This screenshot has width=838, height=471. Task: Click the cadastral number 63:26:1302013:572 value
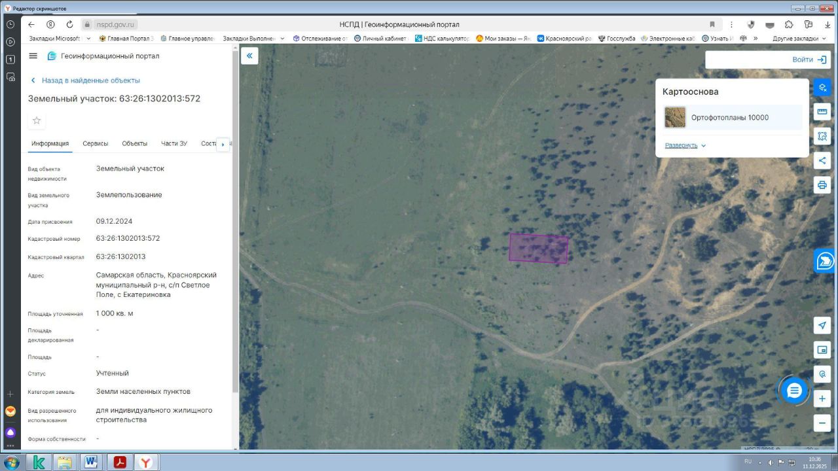point(128,239)
